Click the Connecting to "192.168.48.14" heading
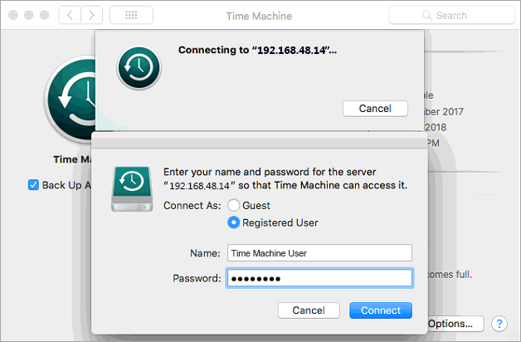This screenshot has height=342, width=521. pyautogui.click(x=257, y=50)
